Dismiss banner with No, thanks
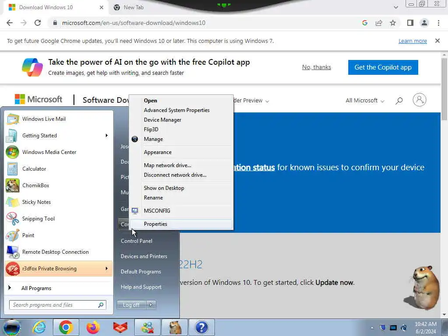The image size is (448, 336). pyautogui.click(x=317, y=67)
